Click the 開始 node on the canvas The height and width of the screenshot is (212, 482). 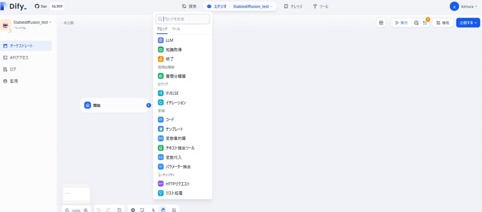point(115,105)
